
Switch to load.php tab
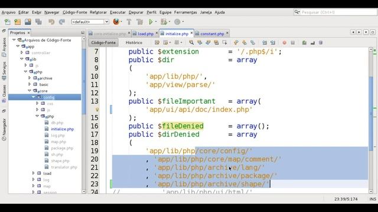pos(145,34)
